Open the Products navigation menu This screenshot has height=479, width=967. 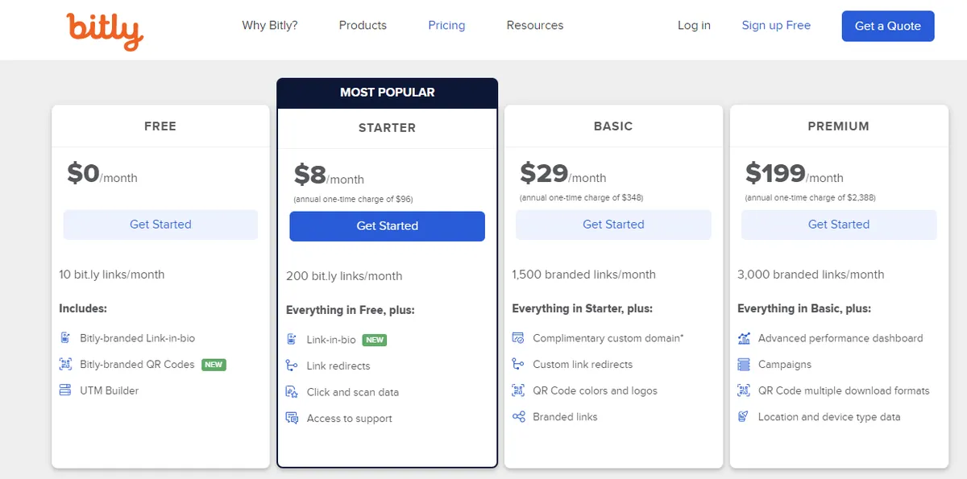363,25
